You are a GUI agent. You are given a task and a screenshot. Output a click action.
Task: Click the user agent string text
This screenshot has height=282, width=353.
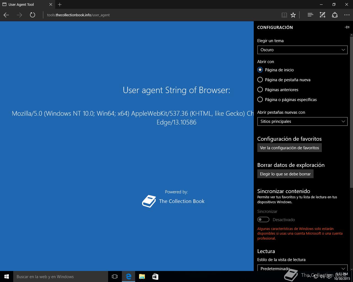point(133,118)
